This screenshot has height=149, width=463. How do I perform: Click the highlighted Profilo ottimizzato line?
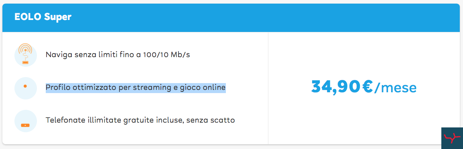136,88
